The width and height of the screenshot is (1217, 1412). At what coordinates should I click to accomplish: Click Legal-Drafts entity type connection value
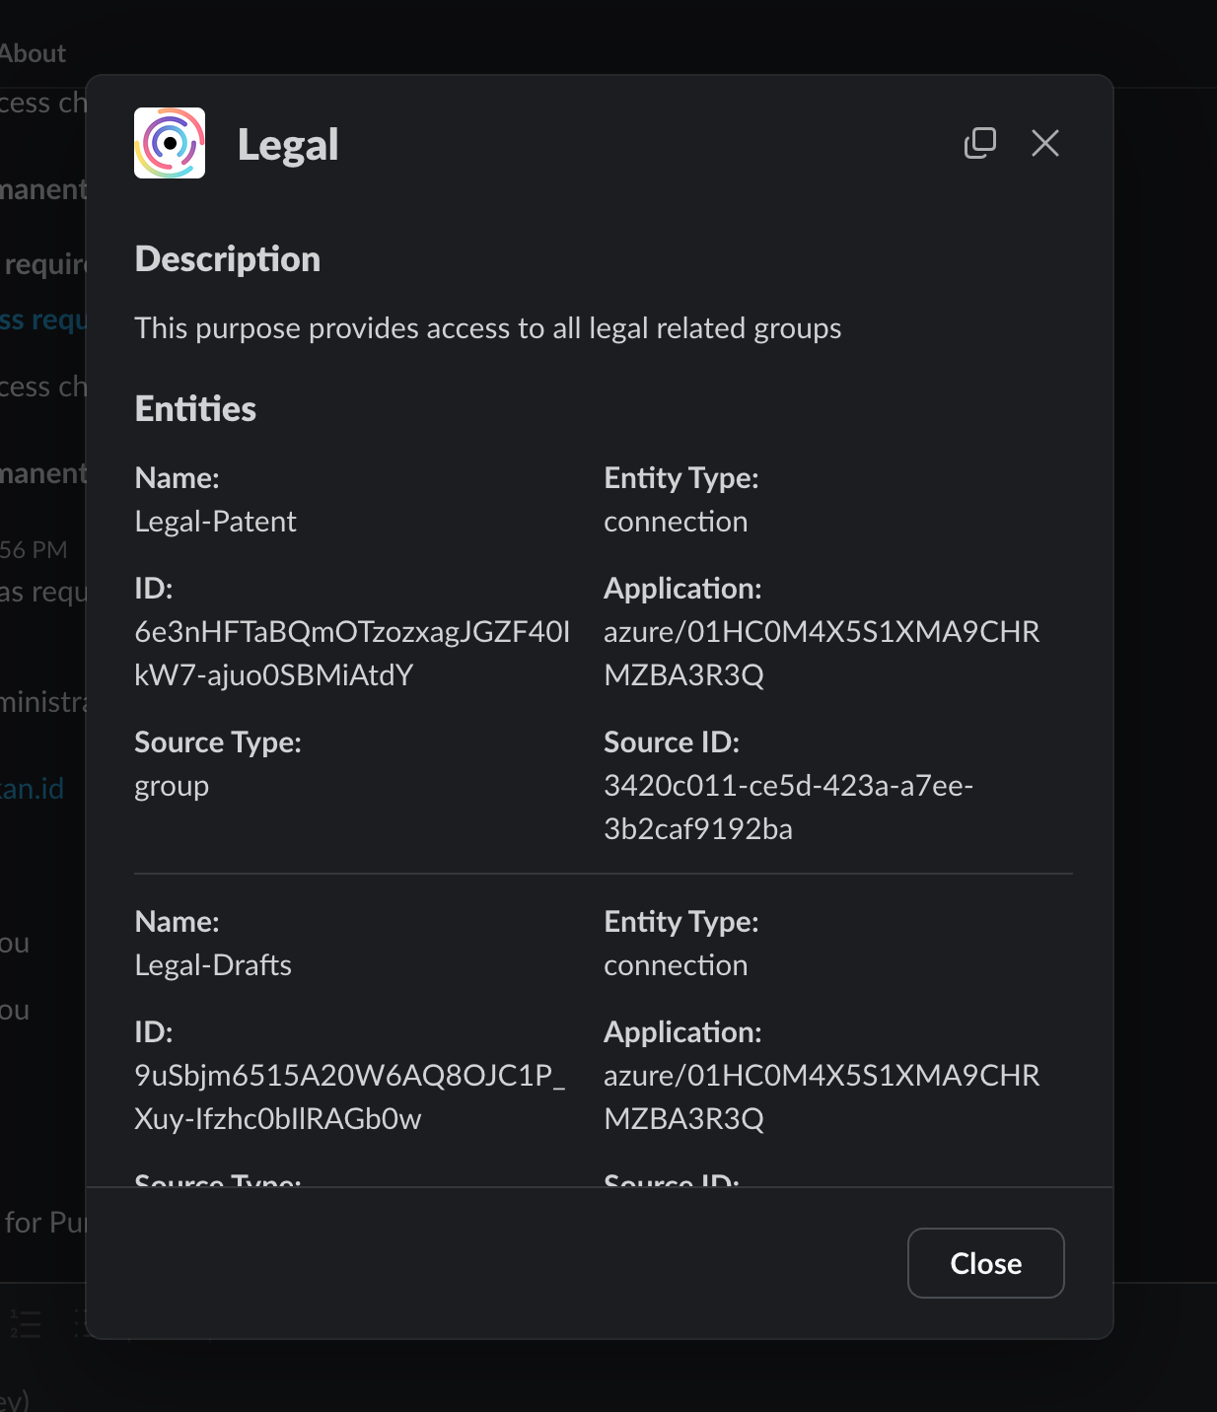pyautogui.click(x=676, y=965)
